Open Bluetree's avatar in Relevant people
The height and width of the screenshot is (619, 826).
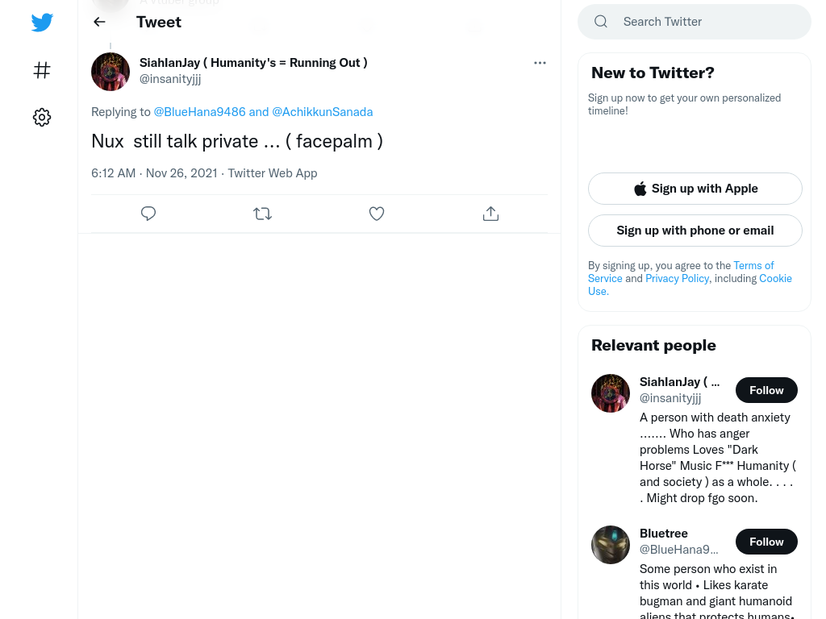(610, 545)
